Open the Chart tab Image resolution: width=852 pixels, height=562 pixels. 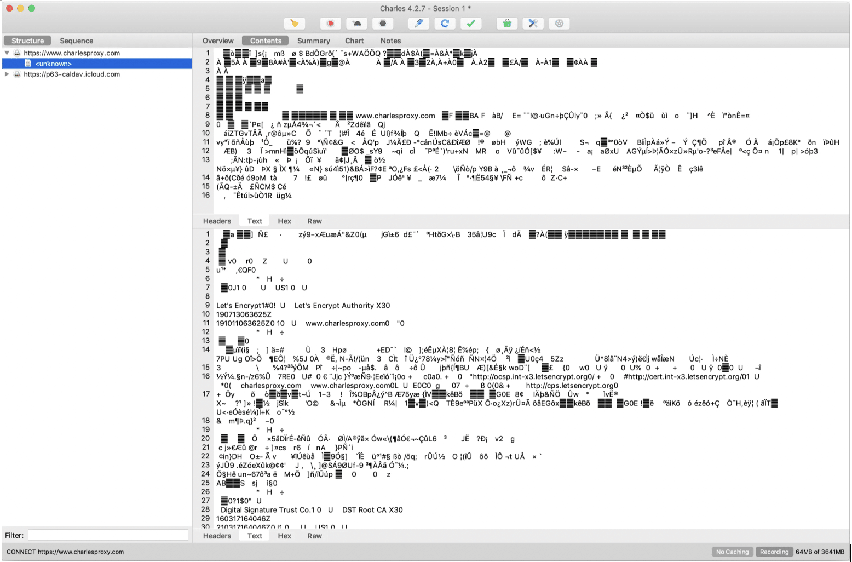tap(354, 41)
